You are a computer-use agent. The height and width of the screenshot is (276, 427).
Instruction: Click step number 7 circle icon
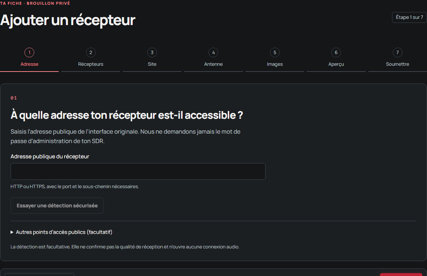tap(397, 52)
